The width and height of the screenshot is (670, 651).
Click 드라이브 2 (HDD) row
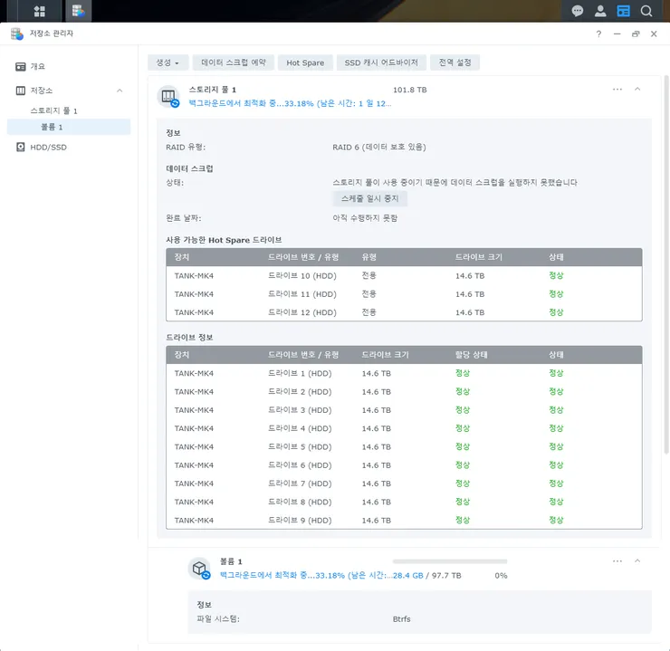point(404,392)
